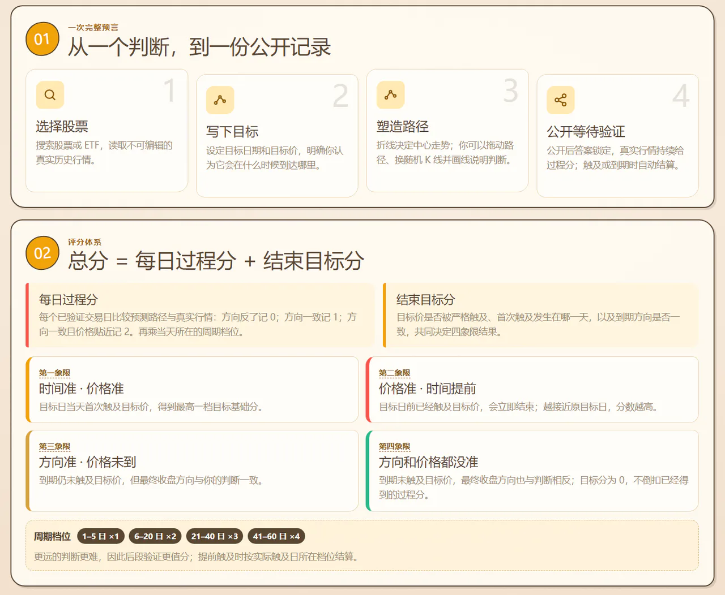Select the "41–60 日 ×4" period chip
This screenshot has width=725, height=595.
pos(276,536)
